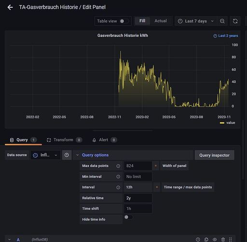Viewport: 247px width, 242px height.
Task: Toggle the Hide time info switch
Action: click(x=128, y=217)
